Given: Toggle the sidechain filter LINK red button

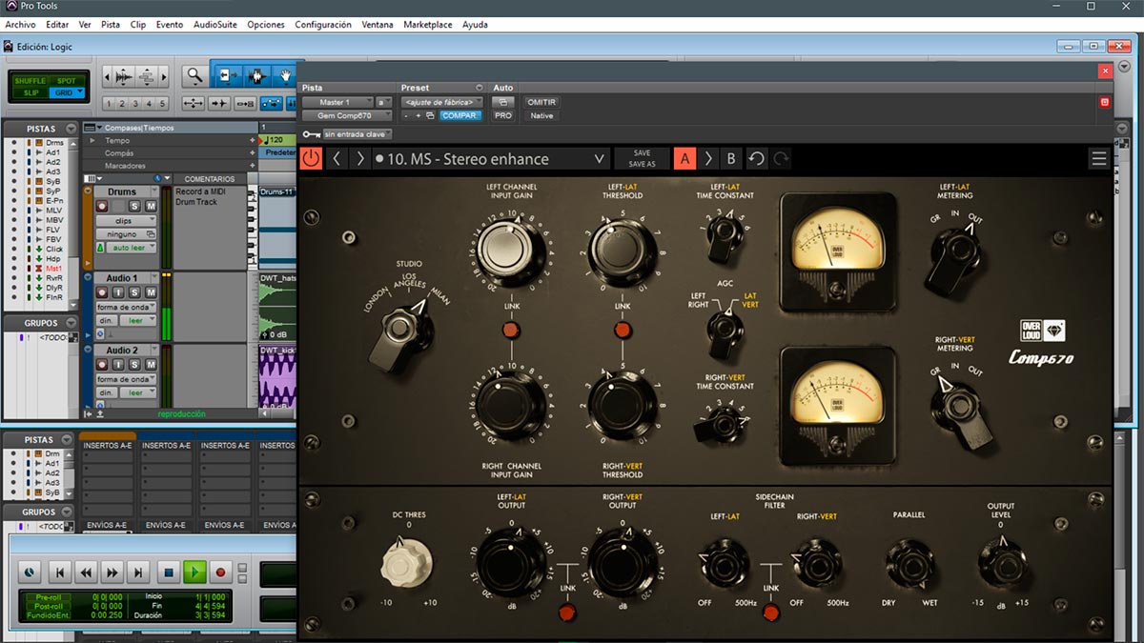Looking at the screenshot, I should [770, 612].
